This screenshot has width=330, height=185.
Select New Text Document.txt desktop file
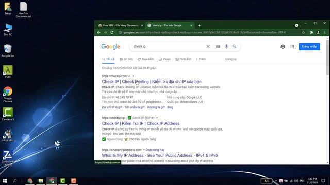(23, 10)
